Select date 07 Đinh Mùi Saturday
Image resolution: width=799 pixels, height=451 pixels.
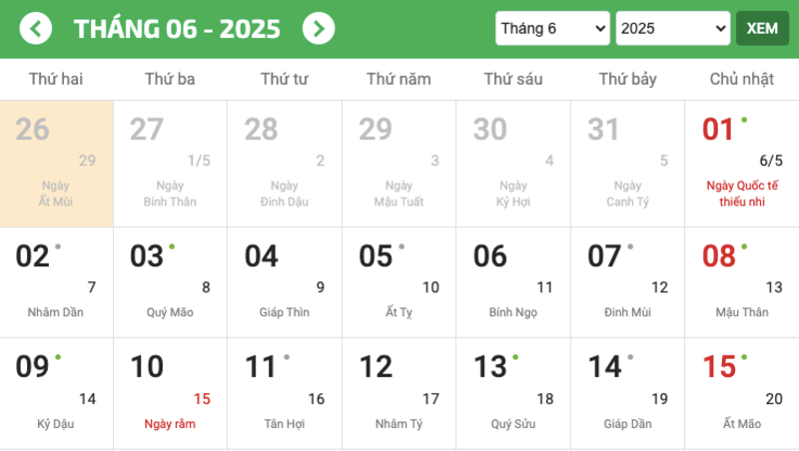(627, 282)
